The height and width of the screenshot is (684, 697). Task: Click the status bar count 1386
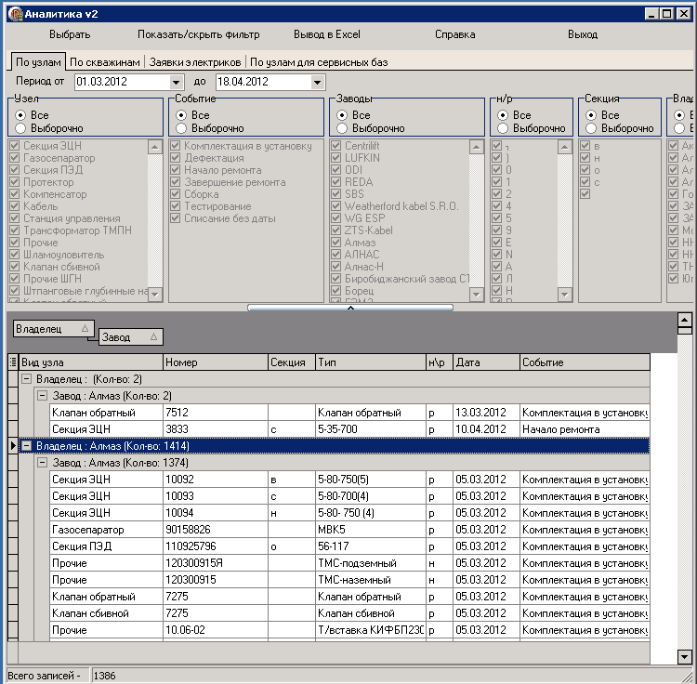pos(104,676)
